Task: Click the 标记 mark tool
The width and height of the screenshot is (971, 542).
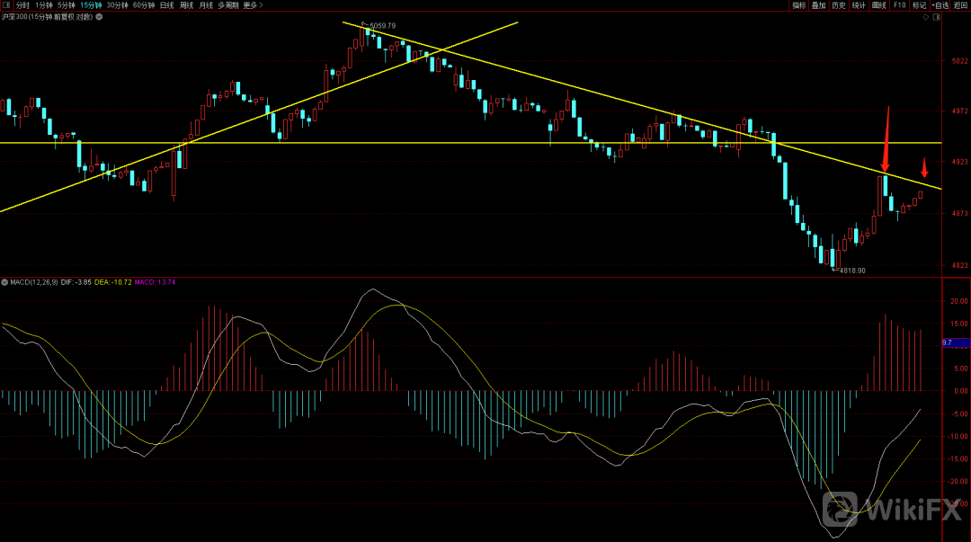Action: click(918, 5)
